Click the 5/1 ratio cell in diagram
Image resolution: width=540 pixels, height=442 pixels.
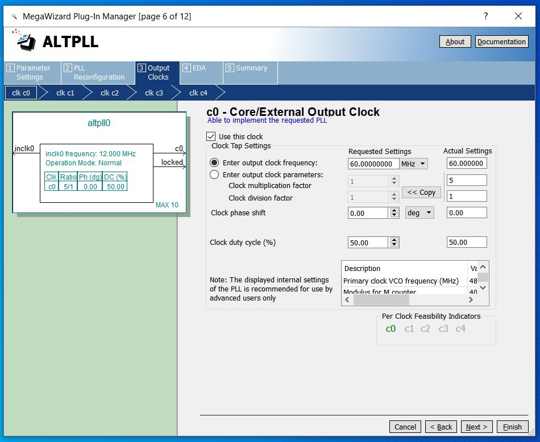(x=68, y=186)
